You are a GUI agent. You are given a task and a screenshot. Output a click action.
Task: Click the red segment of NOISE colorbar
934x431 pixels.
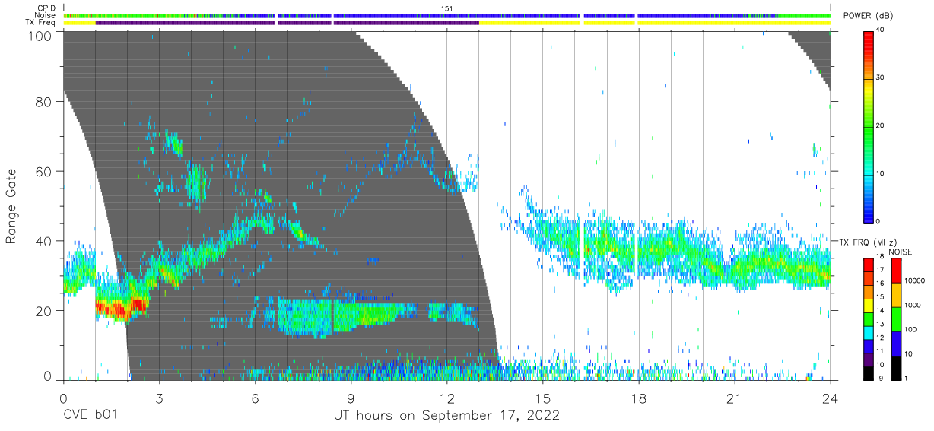pyautogui.click(x=895, y=269)
